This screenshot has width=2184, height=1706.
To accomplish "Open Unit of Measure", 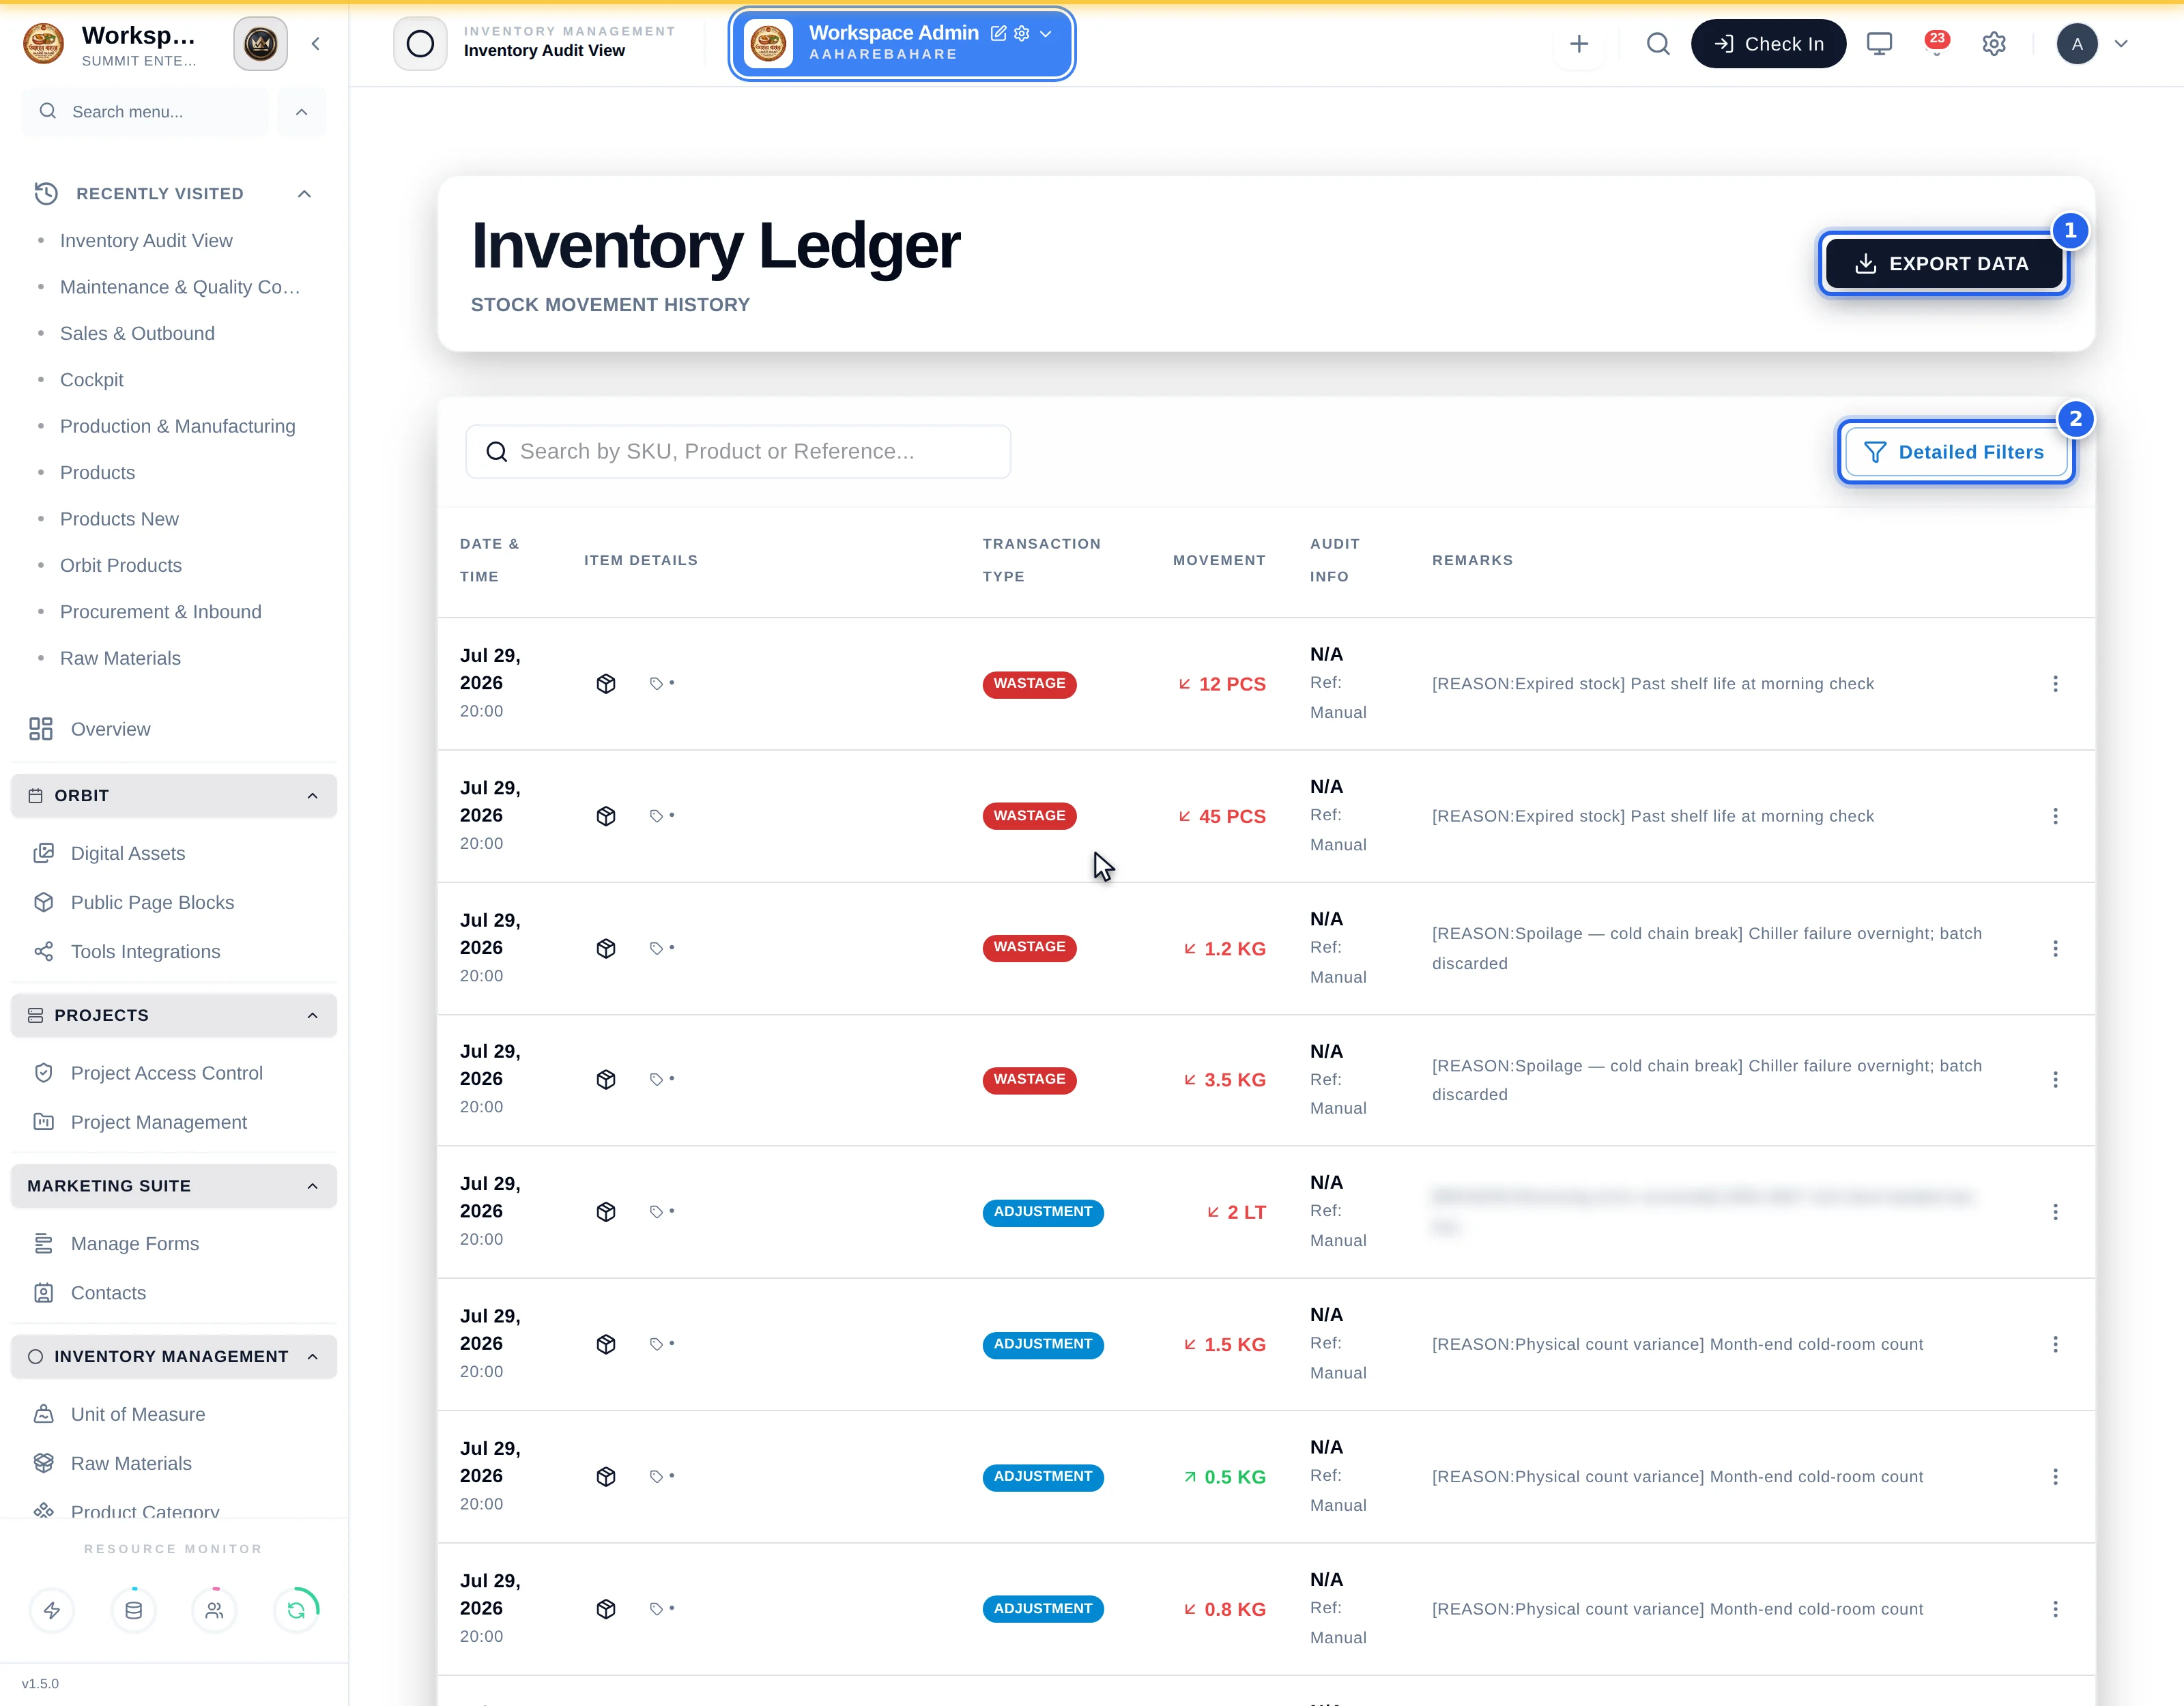I will pyautogui.click(x=138, y=1414).
